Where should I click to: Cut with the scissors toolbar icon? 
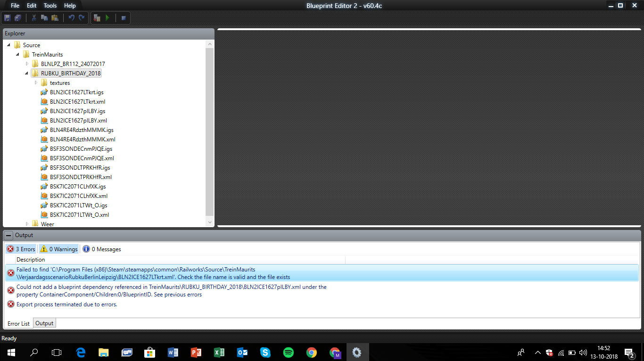pyautogui.click(x=34, y=18)
